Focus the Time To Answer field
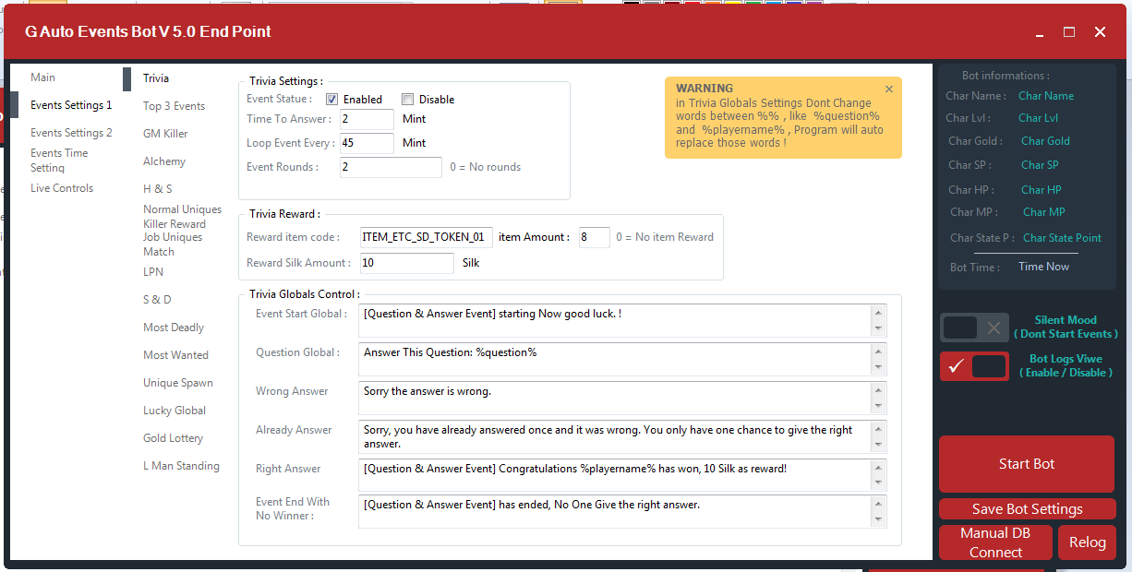The image size is (1132, 572). pos(366,119)
